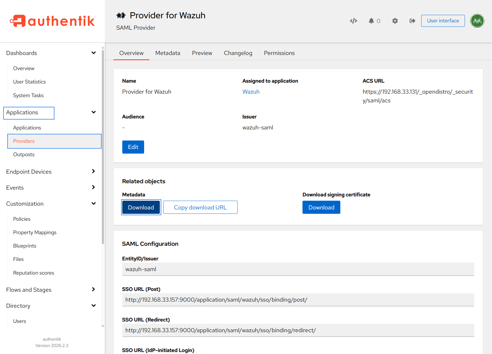Image resolution: width=492 pixels, height=354 pixels.
Task: Click the Issuer value wazuh-saml
Action: (x=258, y=127)
